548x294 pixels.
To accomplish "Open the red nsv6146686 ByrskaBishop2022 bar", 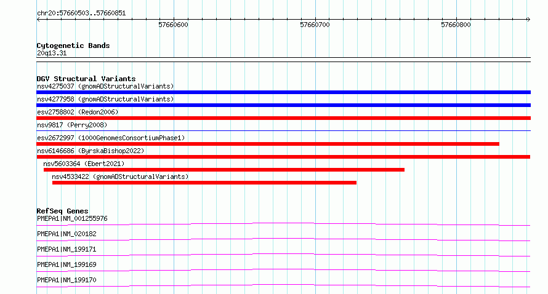I will tap(283, 157).
